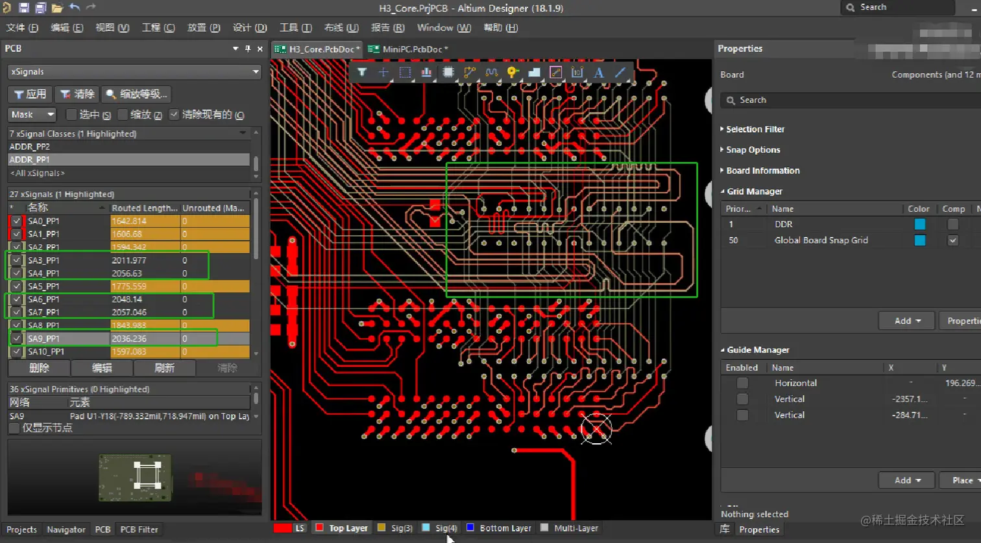The width and height of the screenshot is (981, 543).
Task: Click the 应用 filter button
Action: (30, 94)
